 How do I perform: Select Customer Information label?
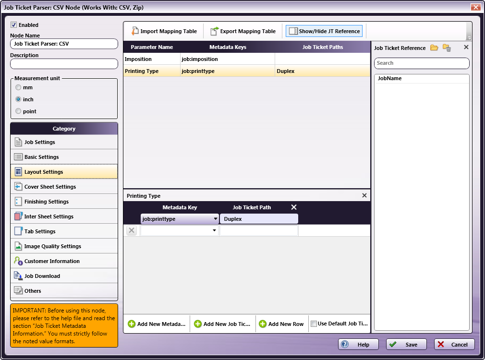click(x=52, y=261)
